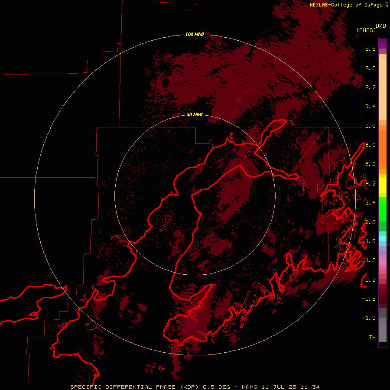Click the -0.5 legend value
Image resolution: width=390 pixels, height=390 pixels.
(x=369, y=299)
